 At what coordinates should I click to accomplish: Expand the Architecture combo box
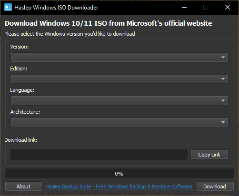point(119,122)
